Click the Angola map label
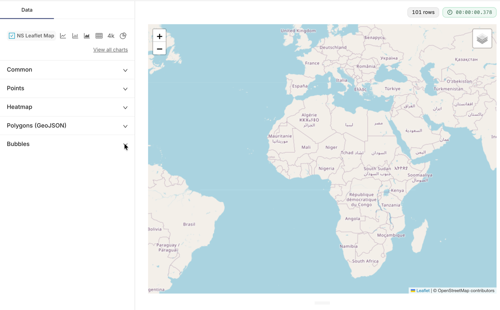The width and height of the screenshot is (500, 310). coord(352,219)
